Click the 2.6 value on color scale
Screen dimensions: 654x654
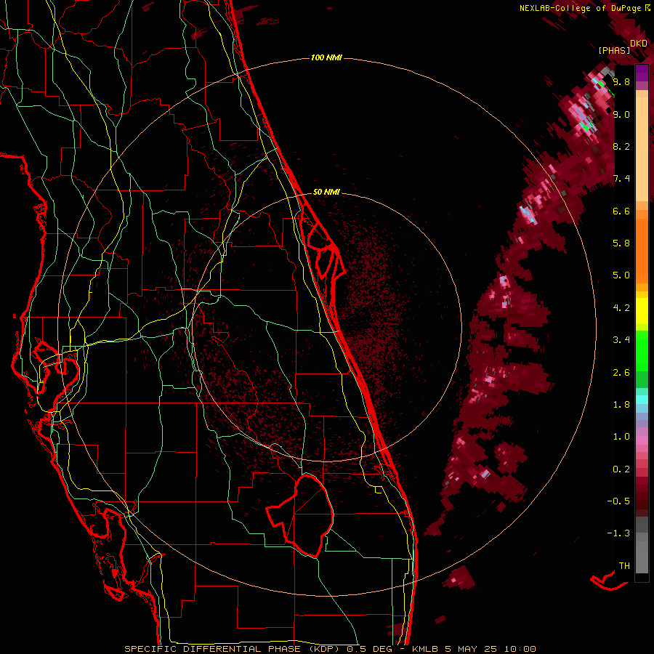click(x=621, y=373)
